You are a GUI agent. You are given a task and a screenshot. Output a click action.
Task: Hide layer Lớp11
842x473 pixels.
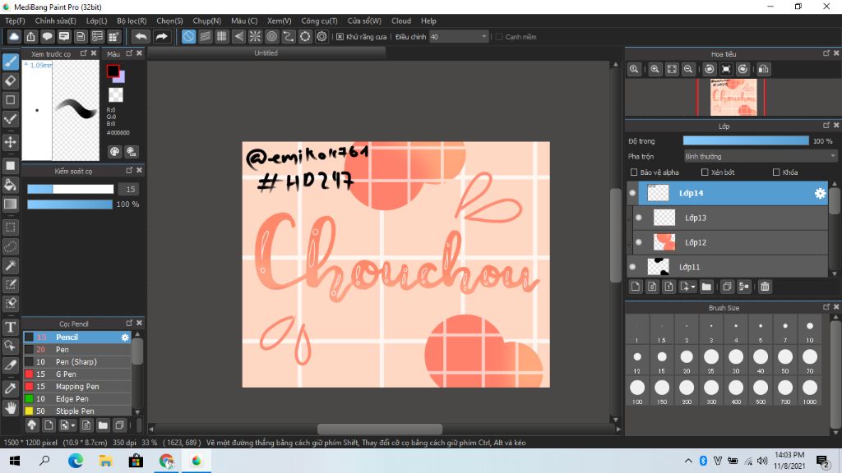click(x=632, y=267)
